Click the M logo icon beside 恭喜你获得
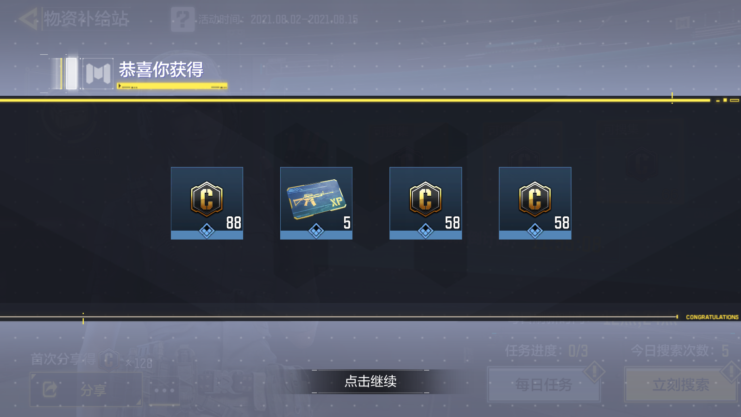Image resolution: width=741 pixels, height=417 pixels. click(98, 73)
